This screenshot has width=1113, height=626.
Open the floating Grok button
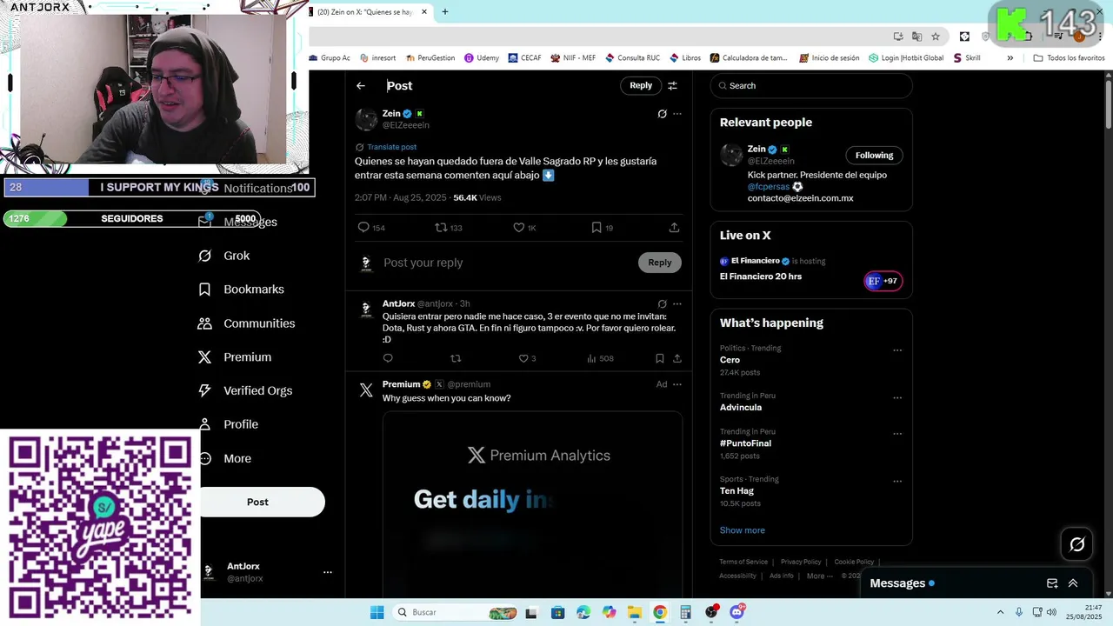1077,544
